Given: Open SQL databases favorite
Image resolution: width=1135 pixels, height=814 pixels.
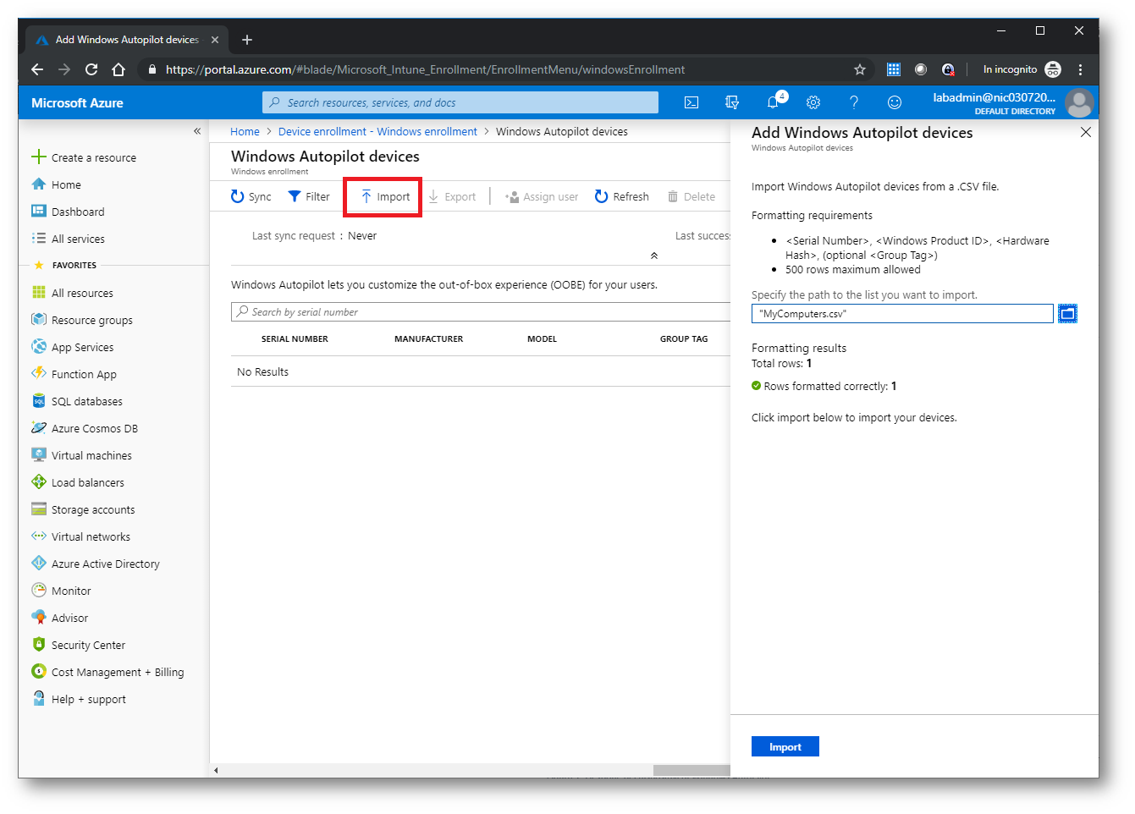Looking at the screenshot, I should point(77,401).
